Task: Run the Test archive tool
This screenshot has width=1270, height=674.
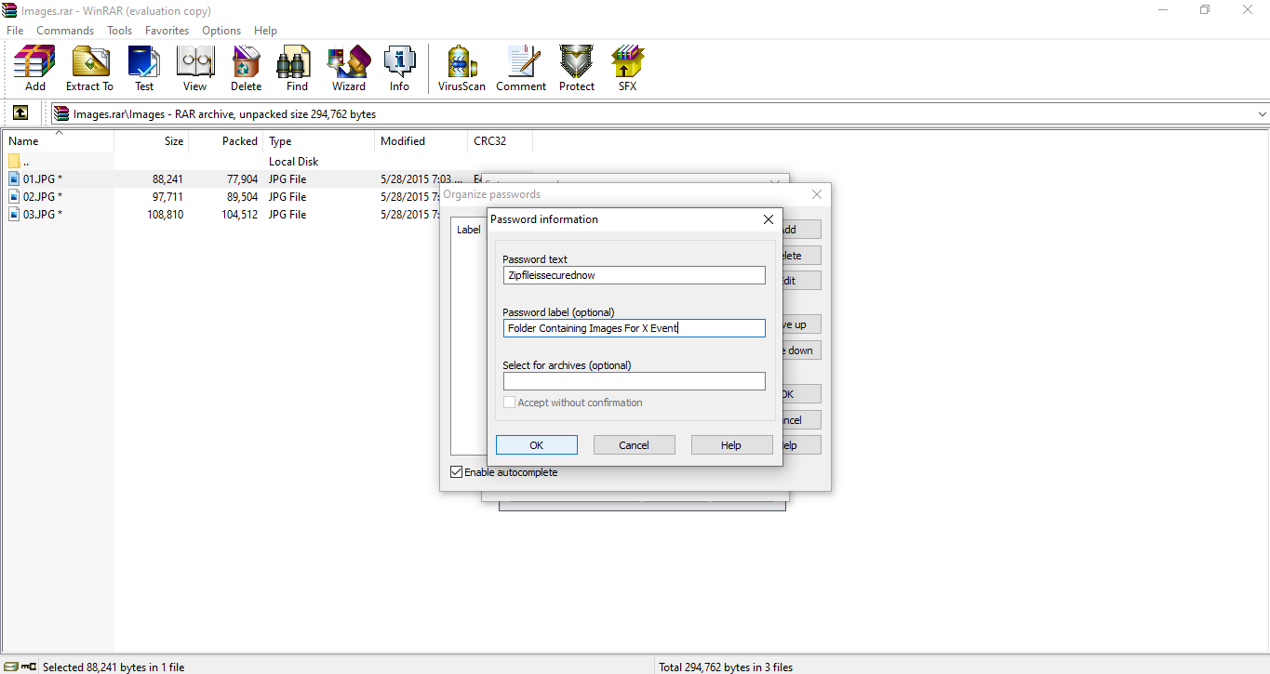Action: 144,69
